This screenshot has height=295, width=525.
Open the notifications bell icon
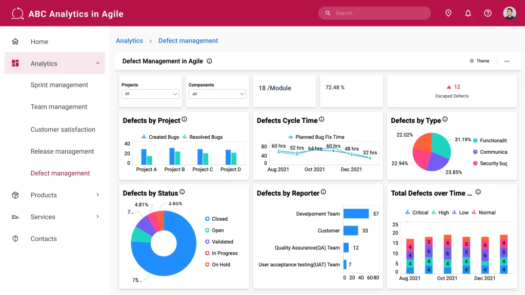pyautogui.click(x=468, y=13)
